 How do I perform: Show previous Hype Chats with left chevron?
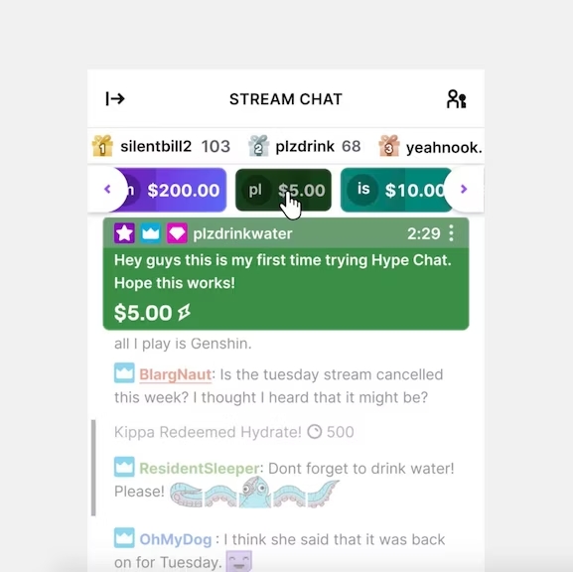pos(107,189)
